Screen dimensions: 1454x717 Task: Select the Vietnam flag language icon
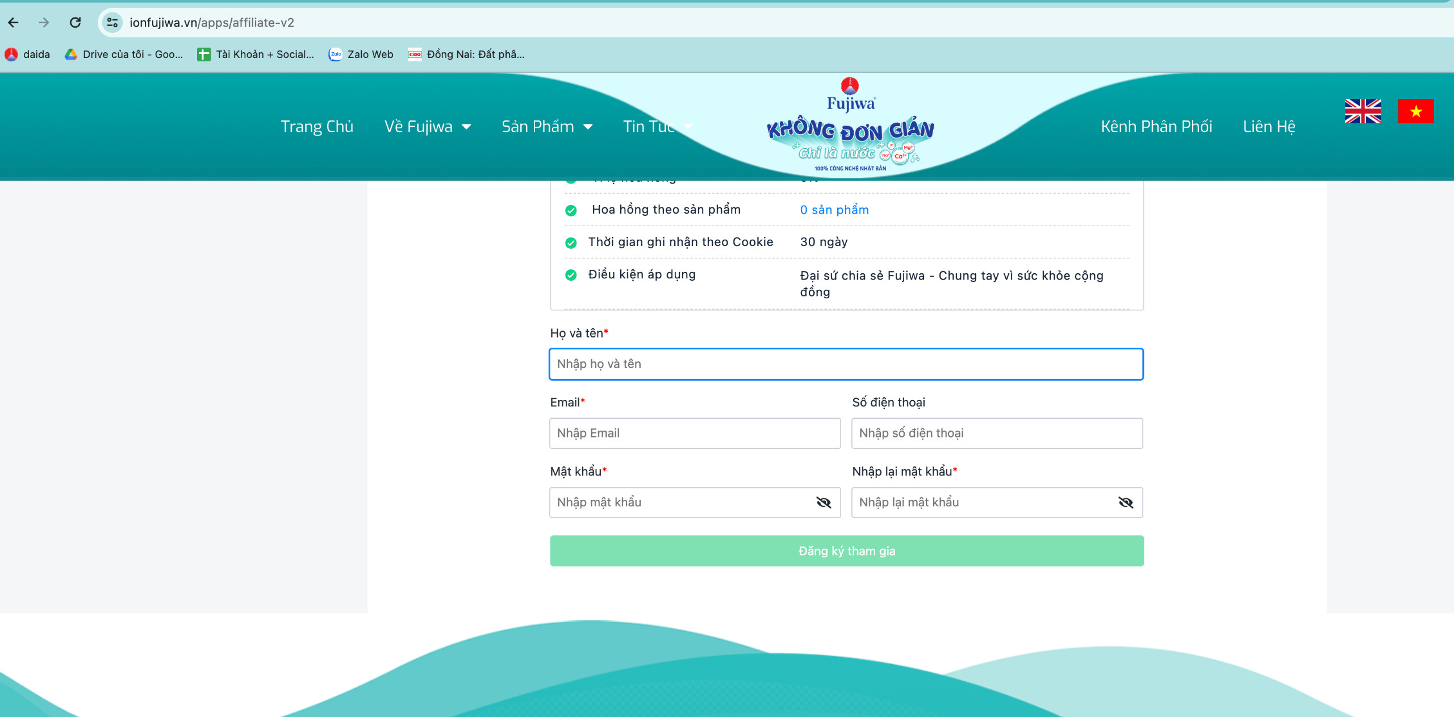tap(1415, 111)
